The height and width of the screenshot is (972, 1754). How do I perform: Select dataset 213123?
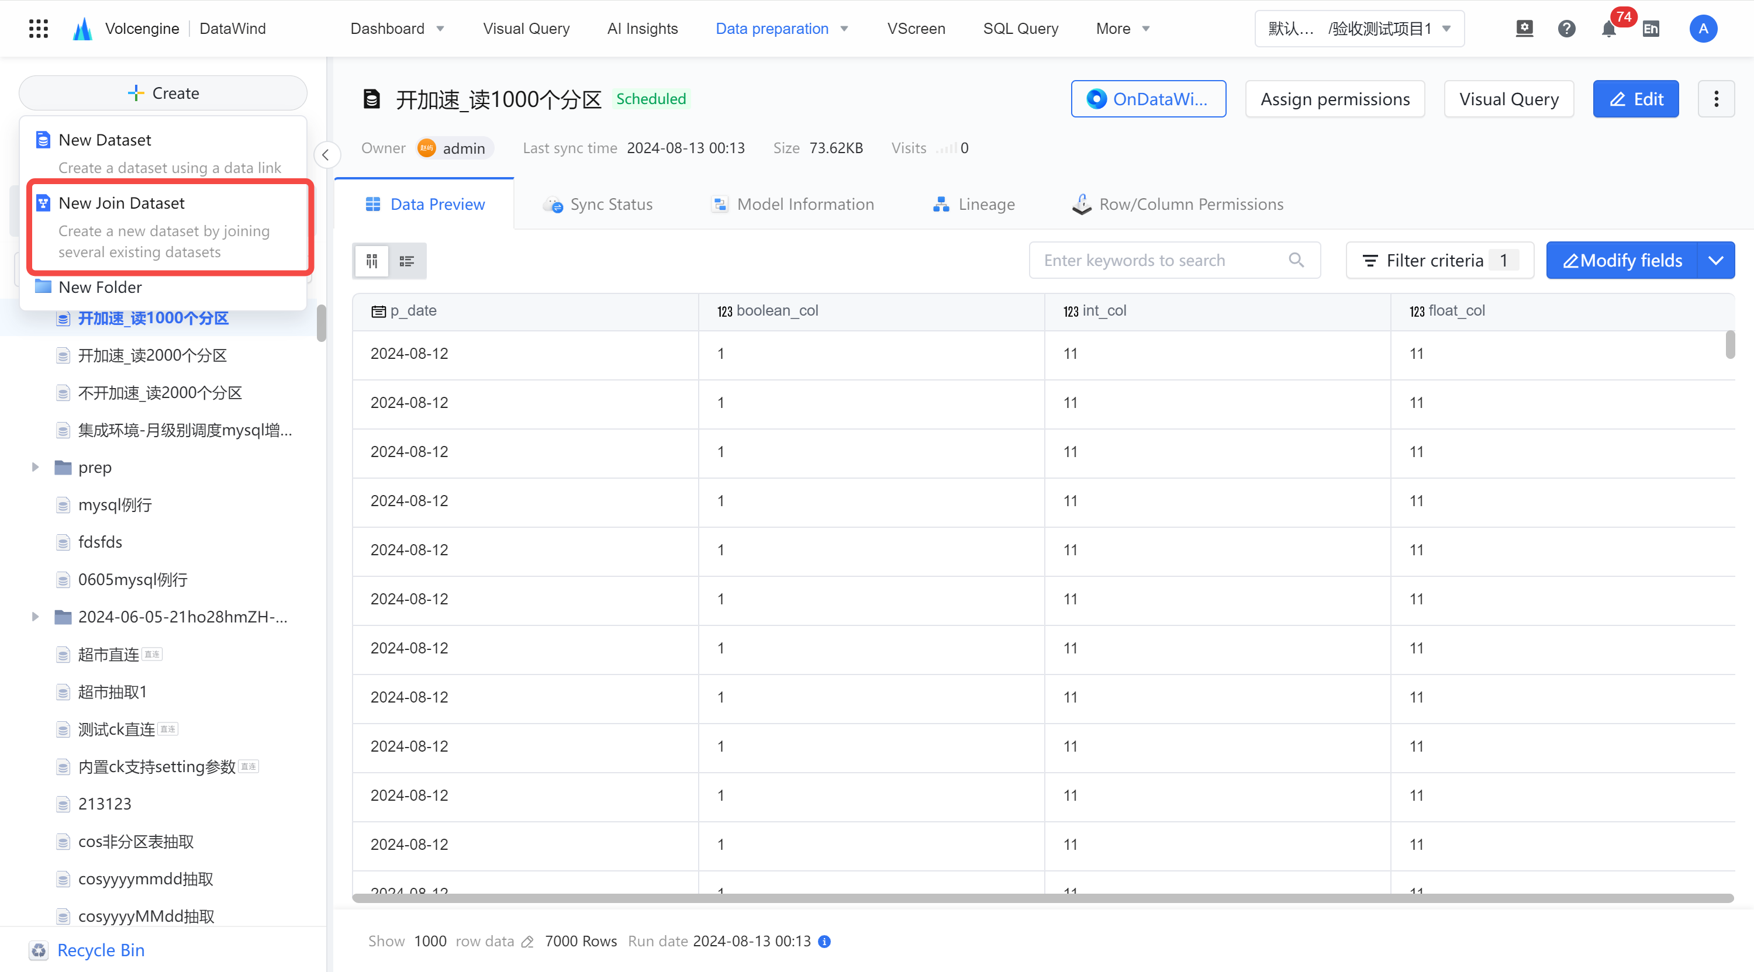(x=105, y=804)
